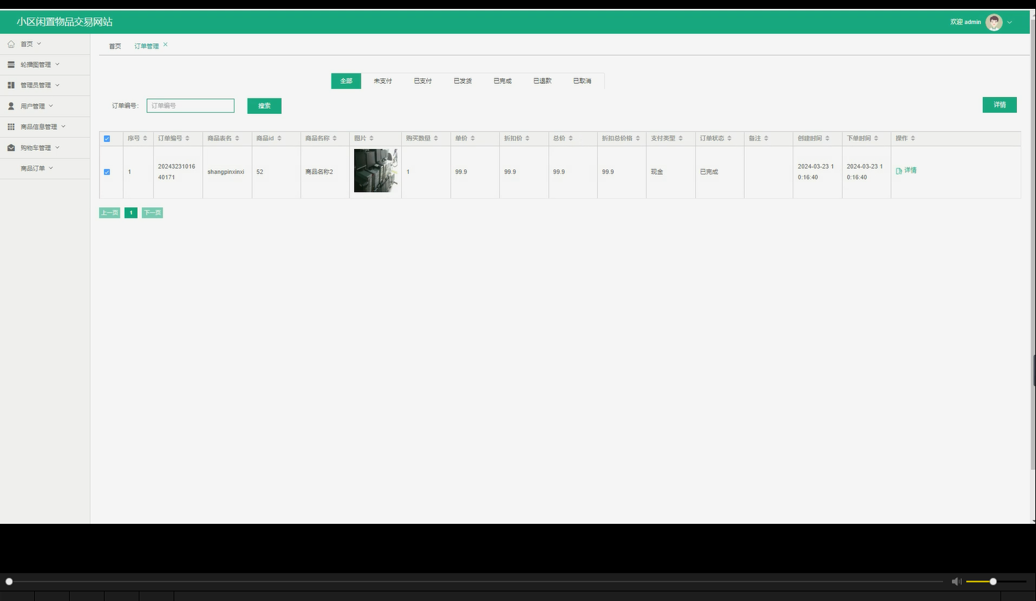
Task: Click the green 详情 button top right
Action: [x=1000, y=104]
